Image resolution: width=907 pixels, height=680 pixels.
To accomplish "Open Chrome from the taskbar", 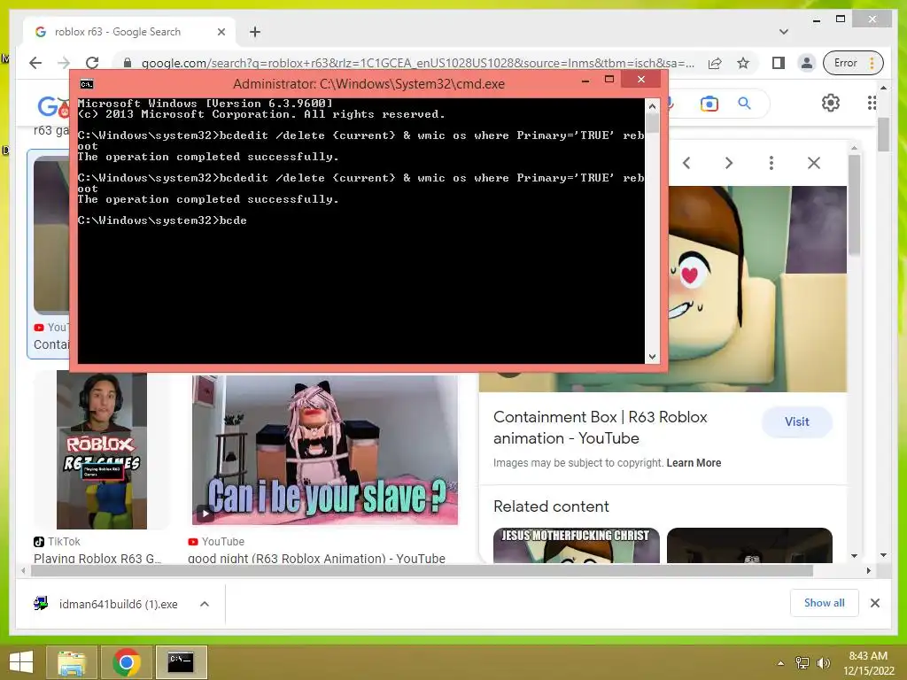I will pyautogui.click(x=127, y=662).
